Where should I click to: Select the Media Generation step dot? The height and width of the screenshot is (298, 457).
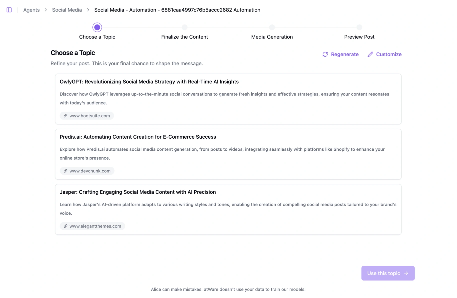click(272, 27)
